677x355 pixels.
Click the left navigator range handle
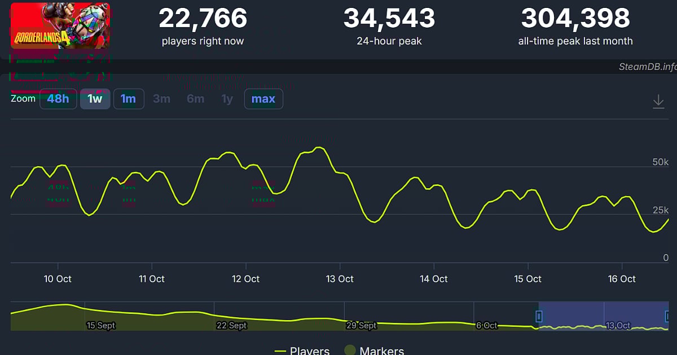point(539,316)
